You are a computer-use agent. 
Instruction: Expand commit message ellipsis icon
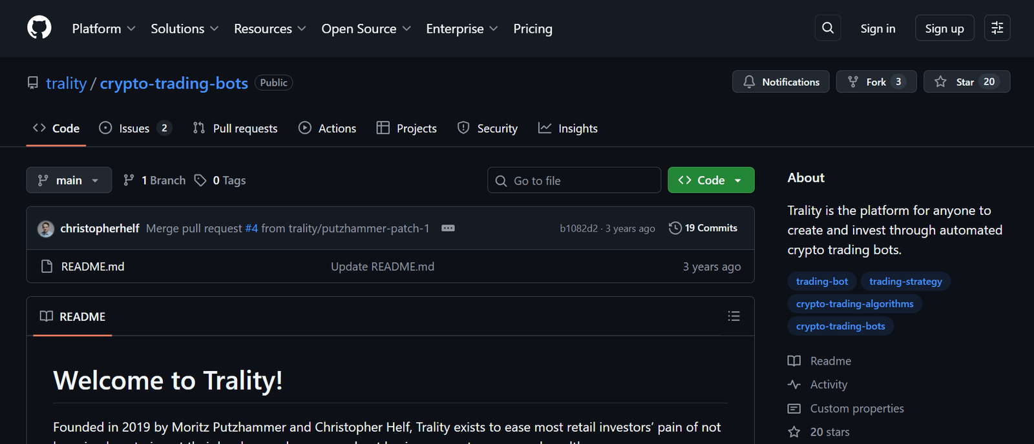448,228
